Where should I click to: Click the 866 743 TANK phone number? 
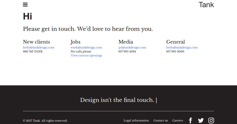coord(33,51)
